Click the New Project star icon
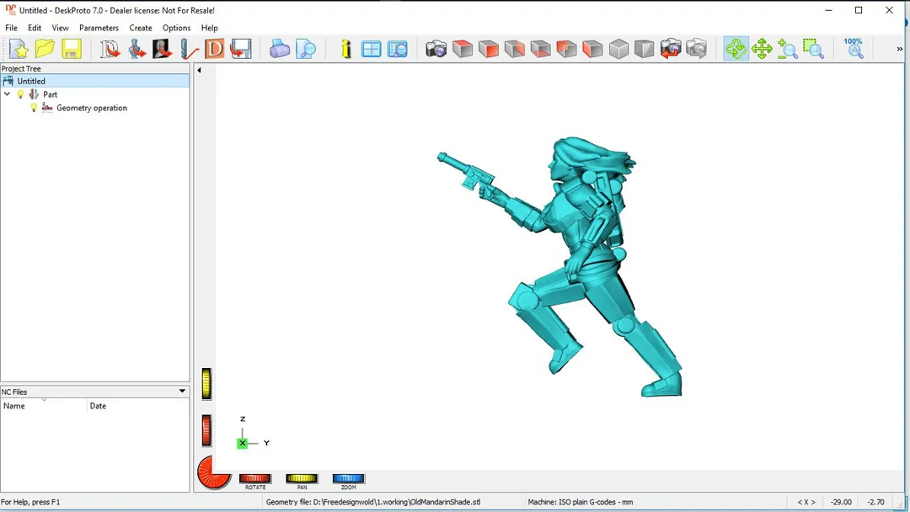 pyautogui.click(x=19, y=49)
